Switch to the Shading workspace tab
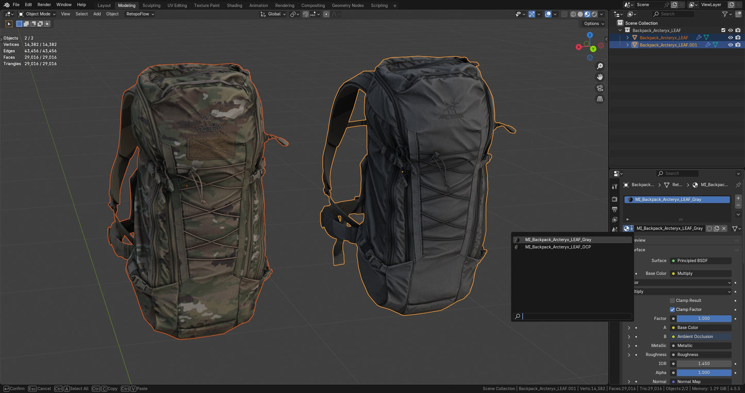 [235, 5]
